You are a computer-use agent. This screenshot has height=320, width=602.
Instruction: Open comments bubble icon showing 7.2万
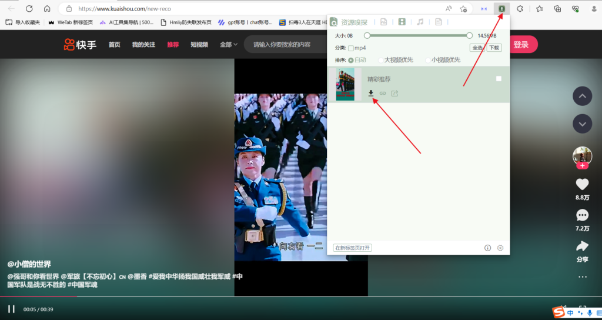tap(582, 215)
